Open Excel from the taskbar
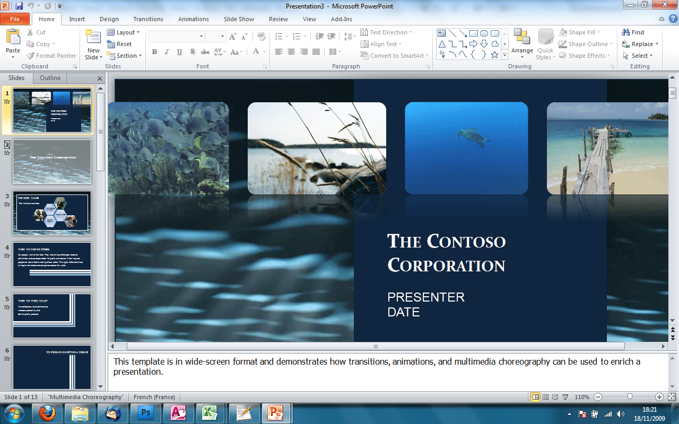This screenshot has height=424, width=679. point(211,413)
